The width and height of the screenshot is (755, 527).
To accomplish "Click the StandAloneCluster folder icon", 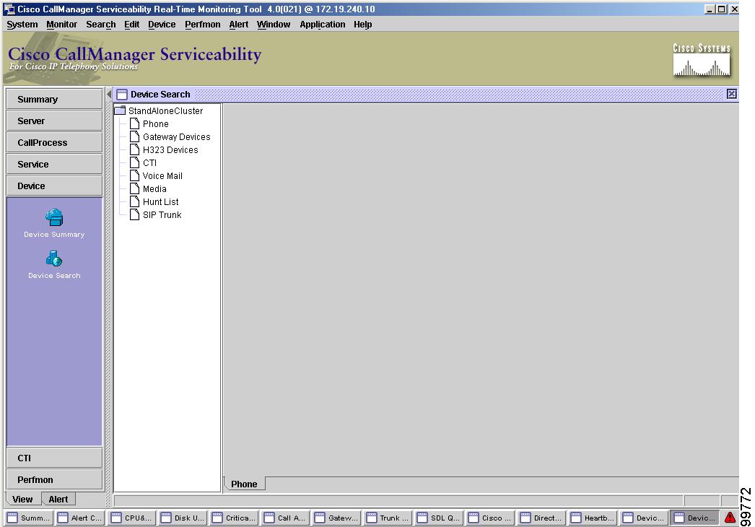I will pyautogui.click(x=120, y=110).
